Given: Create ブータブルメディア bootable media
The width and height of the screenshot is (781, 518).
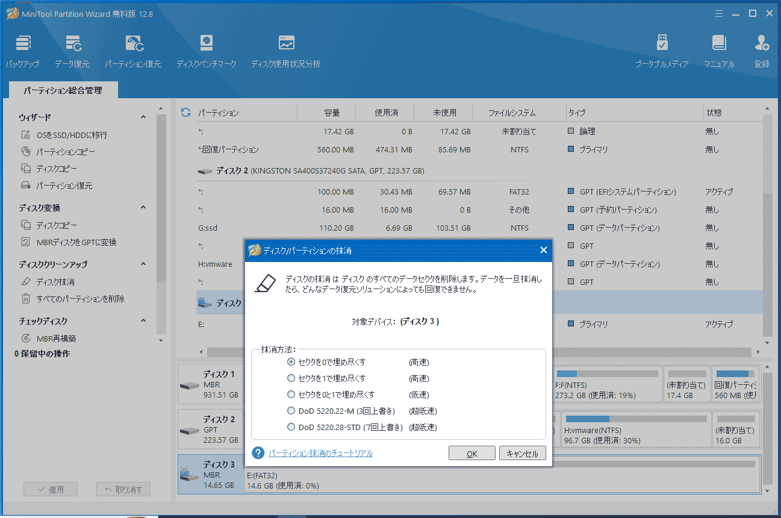Looking at the screenshot, I should coord(662,51).
